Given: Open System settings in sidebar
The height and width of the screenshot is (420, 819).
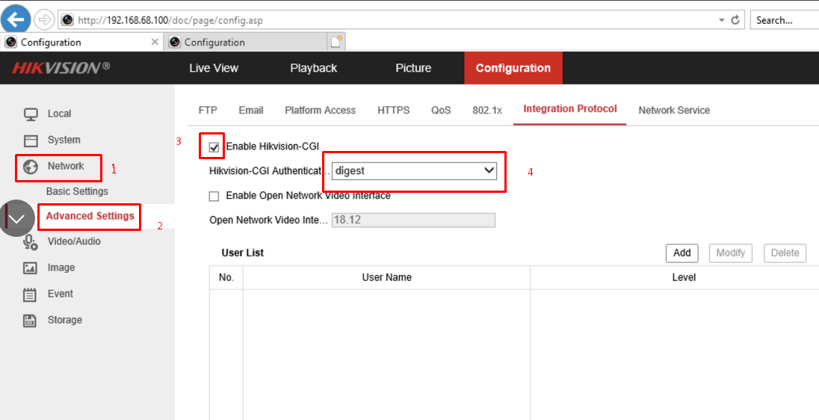Looking at the screenshot, I should click(x=64, y=140).
